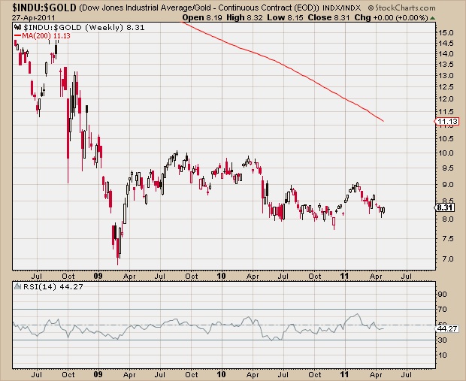
Task: Click the 27-Apr-2011 date label
Action: click(x=34, y=18)
